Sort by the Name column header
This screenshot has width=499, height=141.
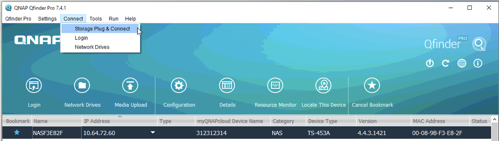[x=57, y=121]
